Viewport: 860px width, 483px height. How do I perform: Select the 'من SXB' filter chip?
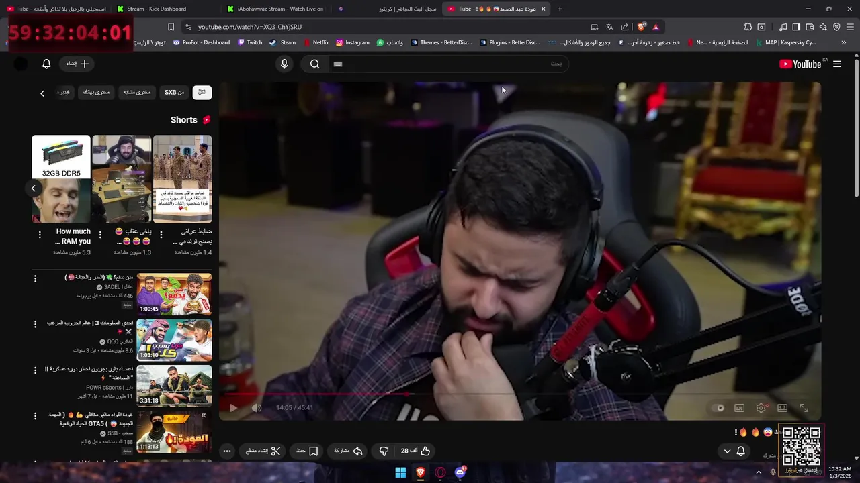click(x=174, y=92)
